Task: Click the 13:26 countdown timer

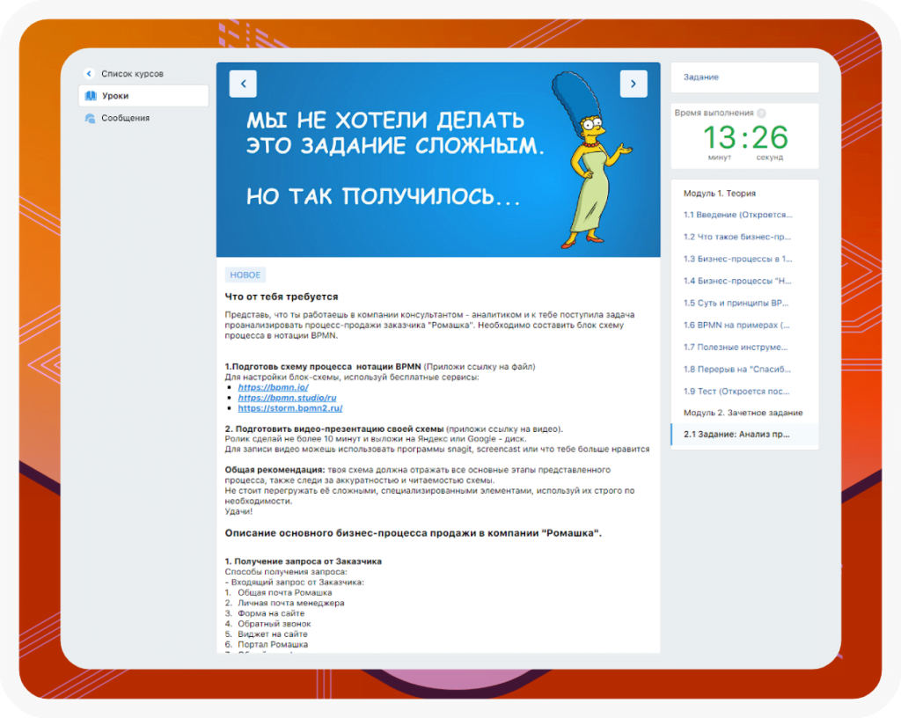Action: [745, 138]
